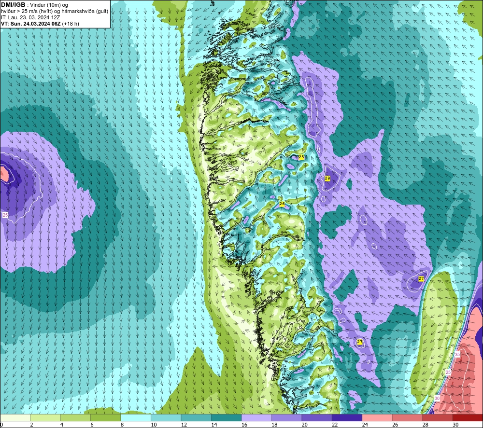Pick the cyan 10–12 legend swatch
This screenshot has height=428, width=483.
pyautogui.click(x=166, y=417)
